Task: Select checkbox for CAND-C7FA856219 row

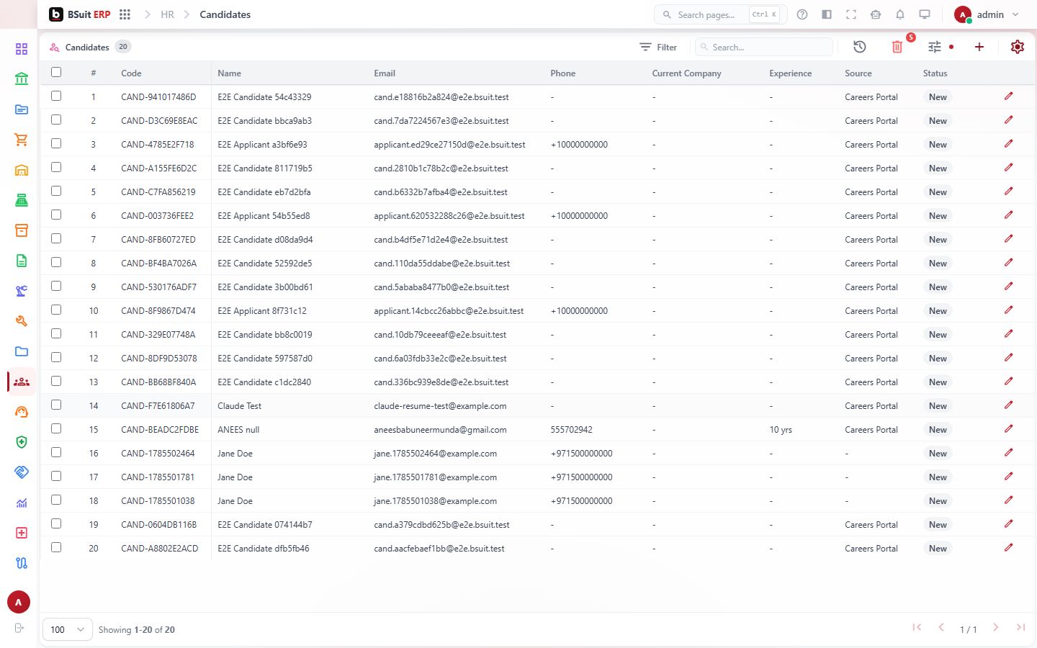Action: pyautogui.click(x=56, y=191)
